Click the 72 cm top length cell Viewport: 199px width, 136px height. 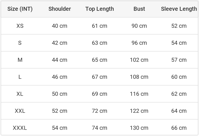[99, 111]
